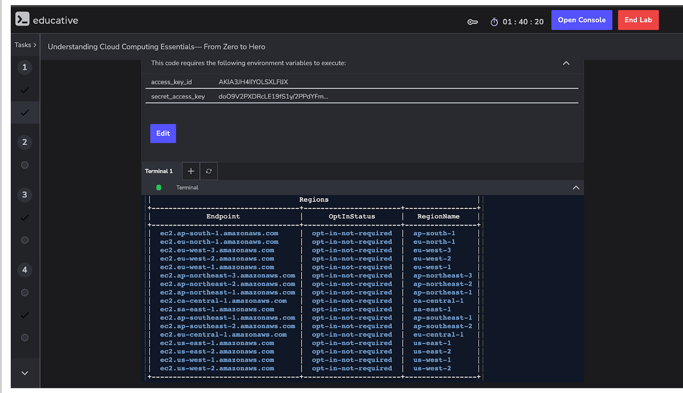Add a new terminal with plus icon
The height and width of the screenshot is (393, 683).
point(191,171)
